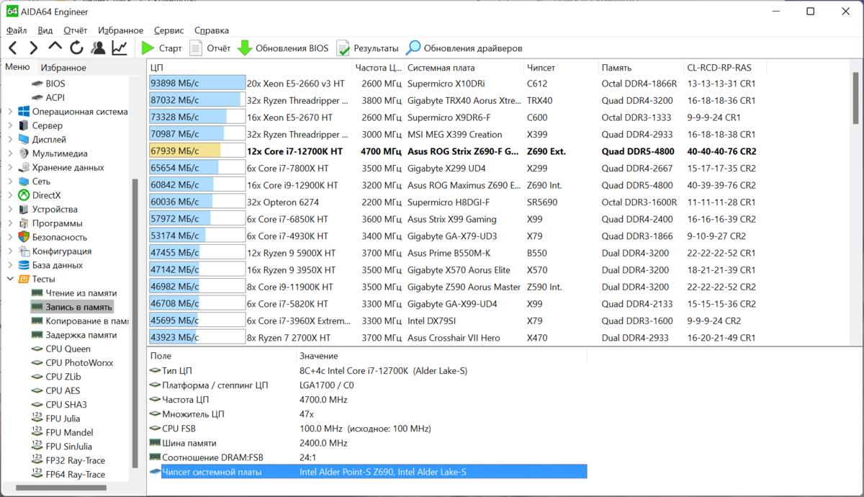Click the CPU SHA3 test icon

click(37, 405)
